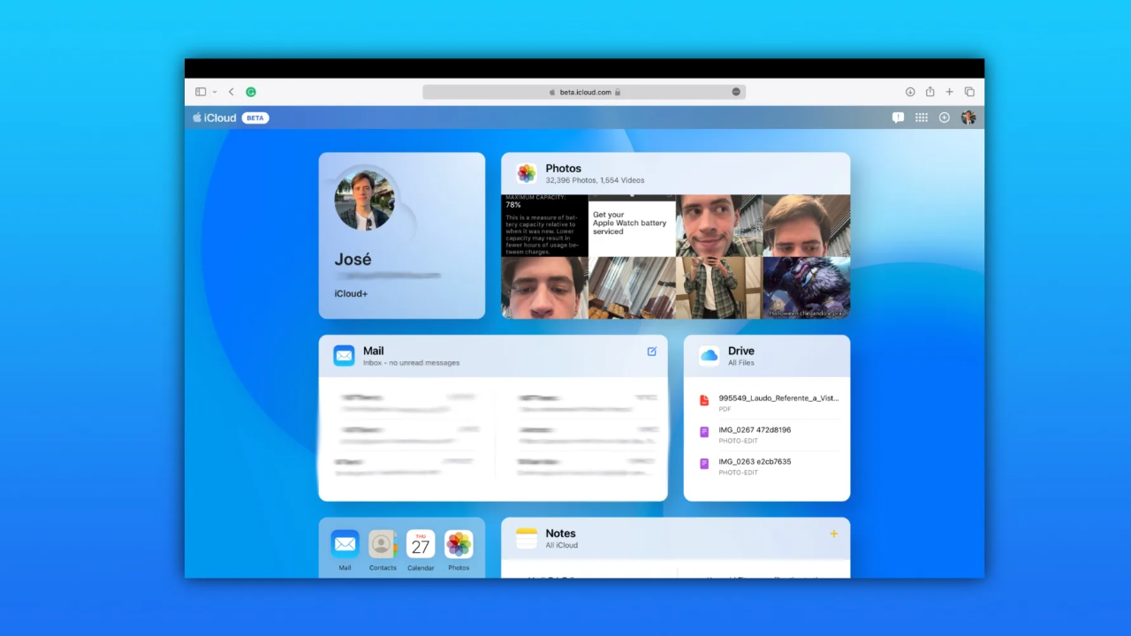The height and width of the screenshot is (636, 1131).
Task: Add a new Safari tab
Action: 950,92
